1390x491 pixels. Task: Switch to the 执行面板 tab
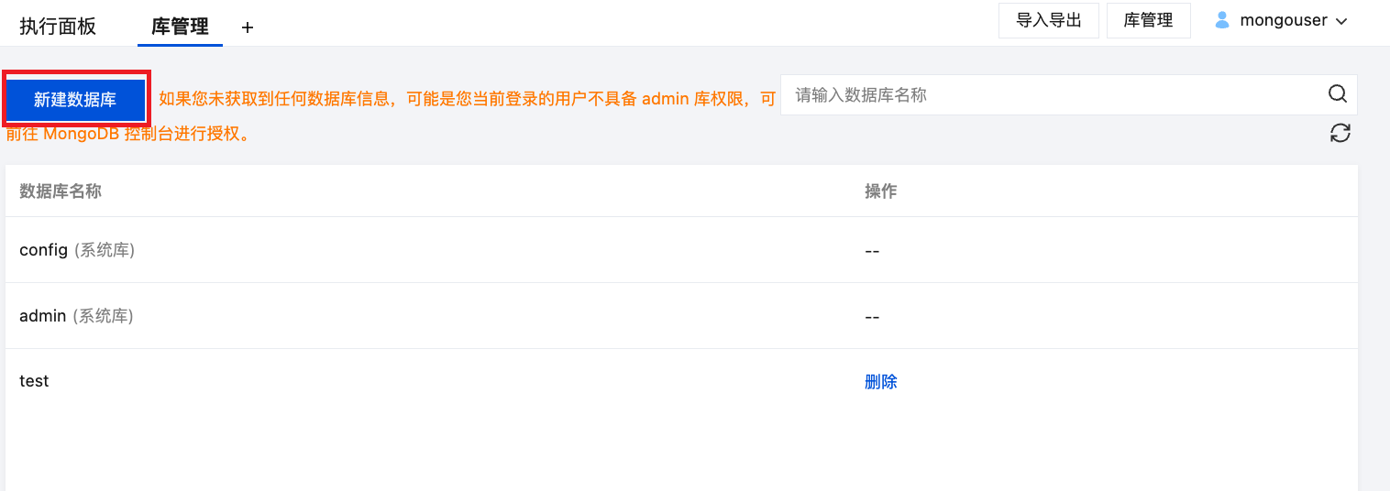tap(58, 27)
